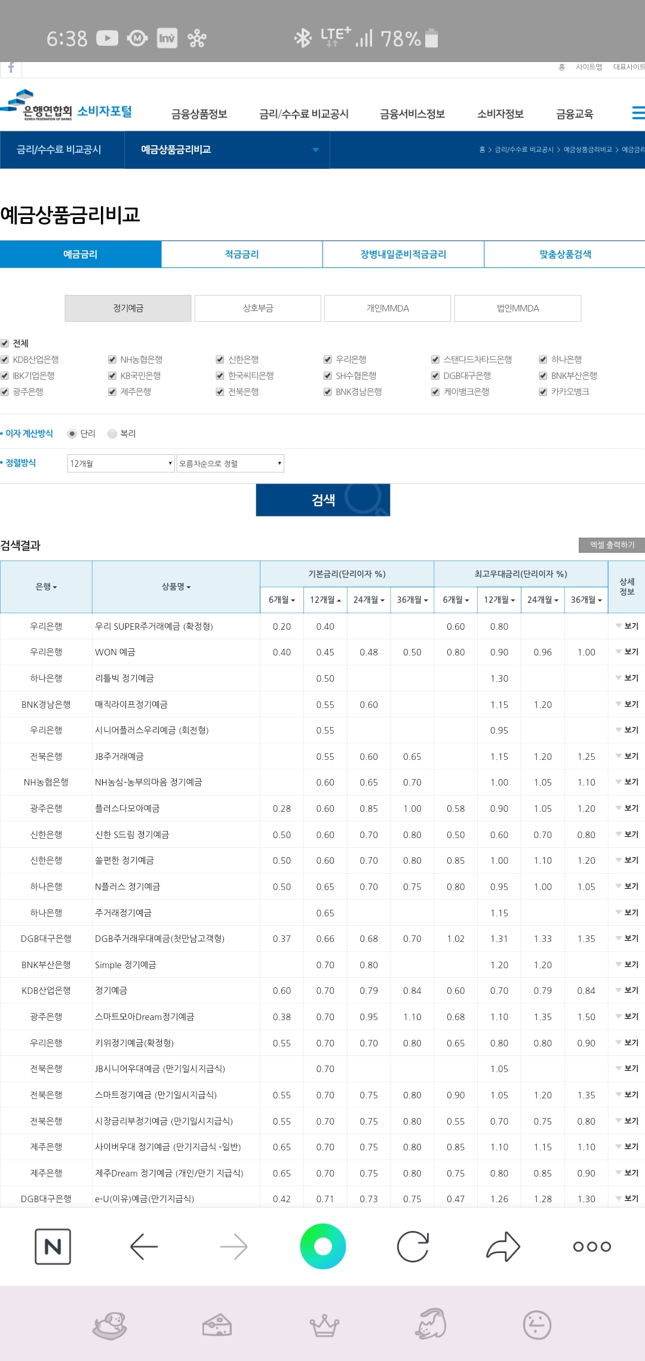Sort by 상품명 column header

176,587
